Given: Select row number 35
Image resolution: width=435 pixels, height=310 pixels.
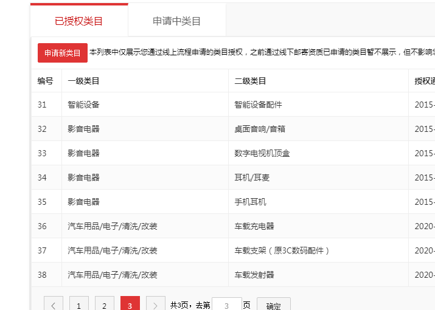Looking at the screenshot, I should 42,202.
